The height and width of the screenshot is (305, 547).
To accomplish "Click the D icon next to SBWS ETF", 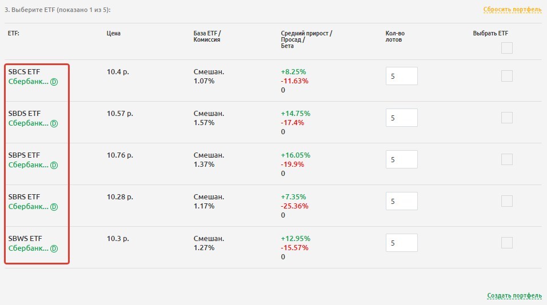I will pyautogui.click(x=54, y=248).
